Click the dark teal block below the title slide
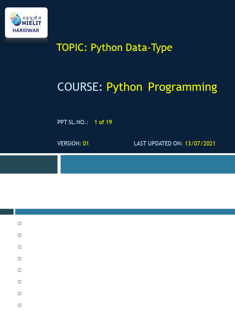This screenshot has width=235, height=313. (29, 164)
